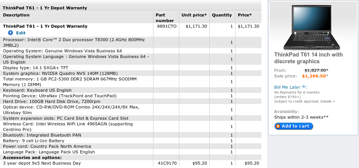
Task: Click the Processor Intel Core 2 Duo row
Action: pyautogui.click(x=131, y=42)
